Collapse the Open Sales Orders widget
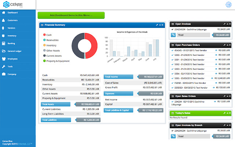The image size is (235, 147). 228,96
